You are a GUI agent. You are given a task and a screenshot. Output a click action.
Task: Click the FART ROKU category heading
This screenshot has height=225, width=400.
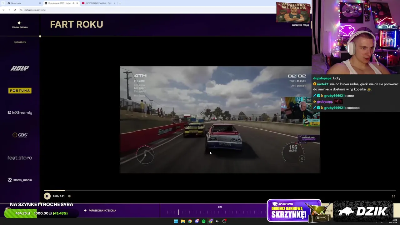(77, 24)
